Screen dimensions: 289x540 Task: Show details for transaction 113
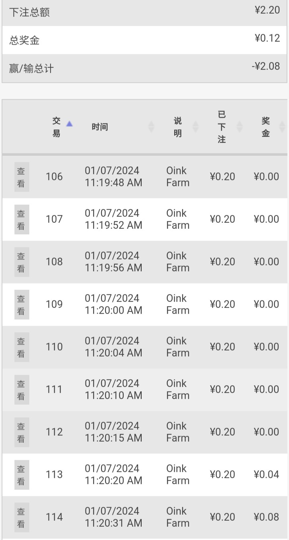tap(22, 475)
